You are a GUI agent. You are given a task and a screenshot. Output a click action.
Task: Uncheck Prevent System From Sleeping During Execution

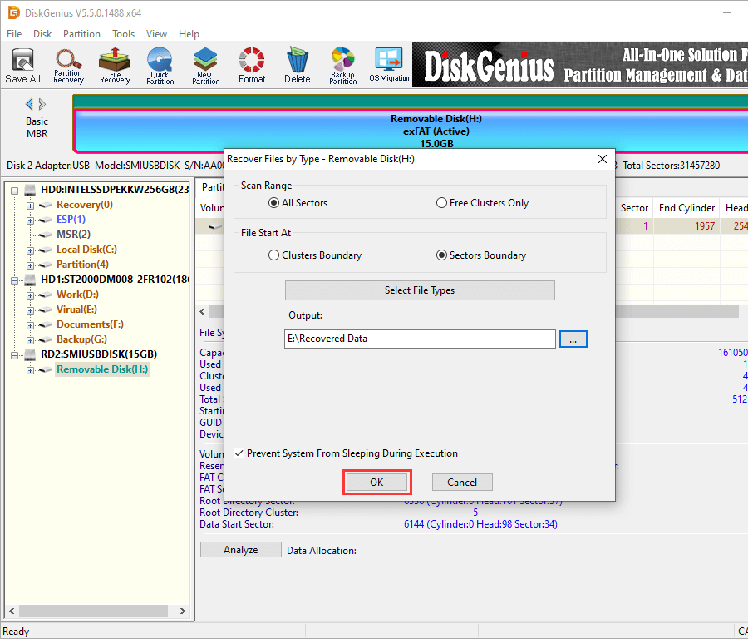[x=239, y=453]
